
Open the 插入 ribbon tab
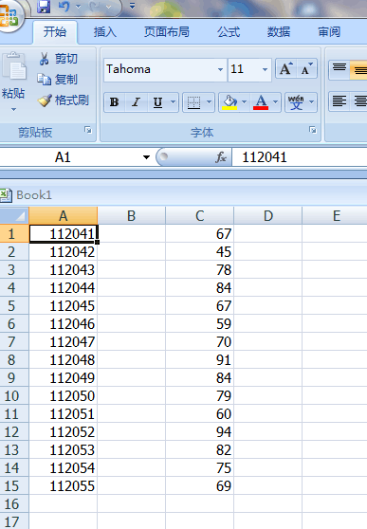pos(105,32)
